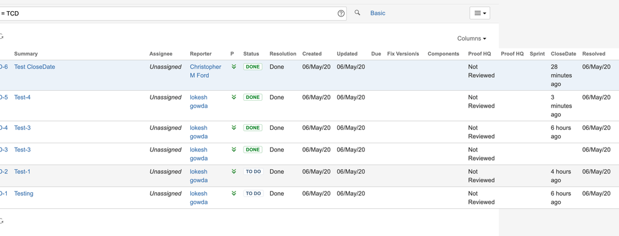Image resolution: width=619 pixels, height=236 pixels.
Task: Open the Test-1 issue summary
Action: 22,172
